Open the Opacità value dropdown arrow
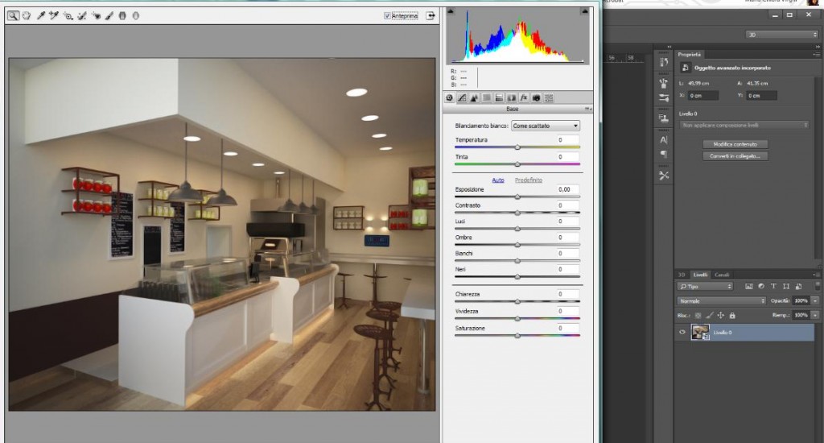This screenshot has width=824, height=443. tap(815, 300)
